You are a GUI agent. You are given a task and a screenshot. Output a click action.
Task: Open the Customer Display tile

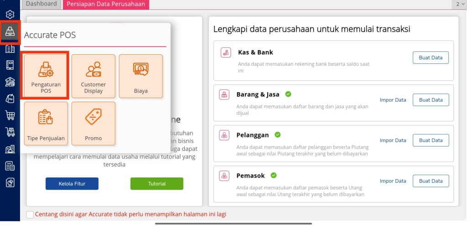coord(93,76)
